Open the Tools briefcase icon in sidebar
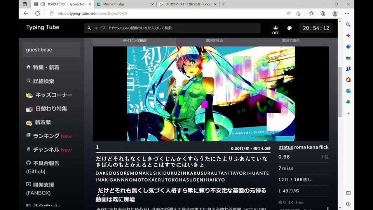The image size is (373, 210). [348, 58]
